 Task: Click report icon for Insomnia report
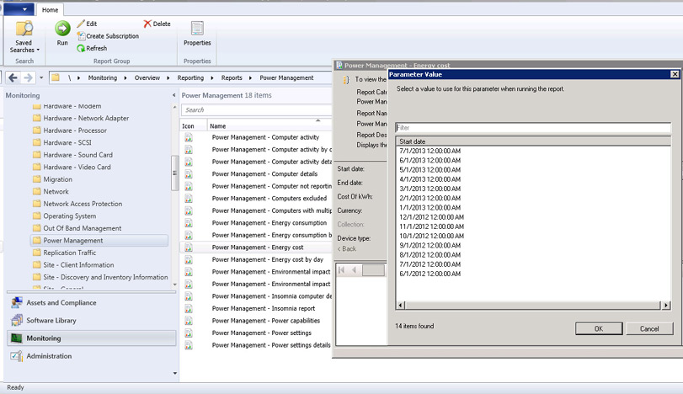tap(189, 308)
